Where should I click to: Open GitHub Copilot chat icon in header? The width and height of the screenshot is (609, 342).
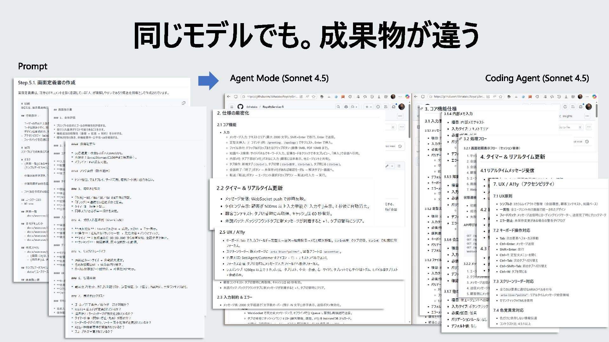[346, 107]
